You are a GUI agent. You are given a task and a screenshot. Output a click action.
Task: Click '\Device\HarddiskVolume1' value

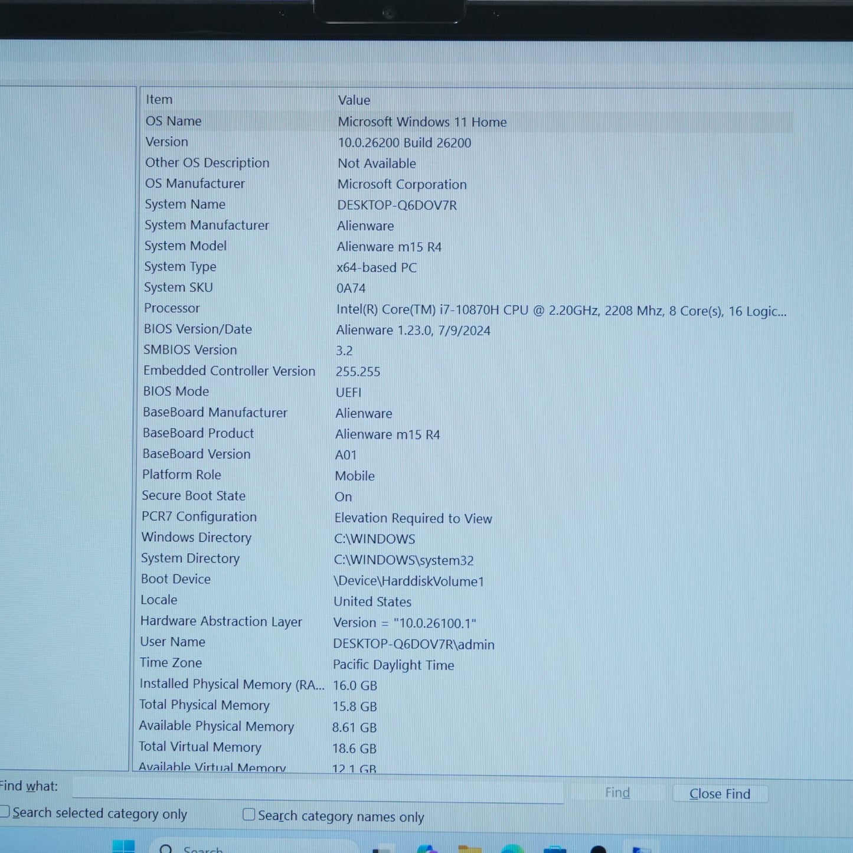(409, 581)
